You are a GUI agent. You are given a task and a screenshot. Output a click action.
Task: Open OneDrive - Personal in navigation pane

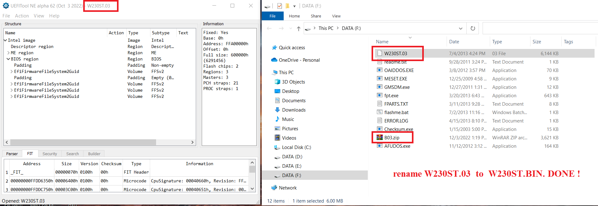coord(299,60)
